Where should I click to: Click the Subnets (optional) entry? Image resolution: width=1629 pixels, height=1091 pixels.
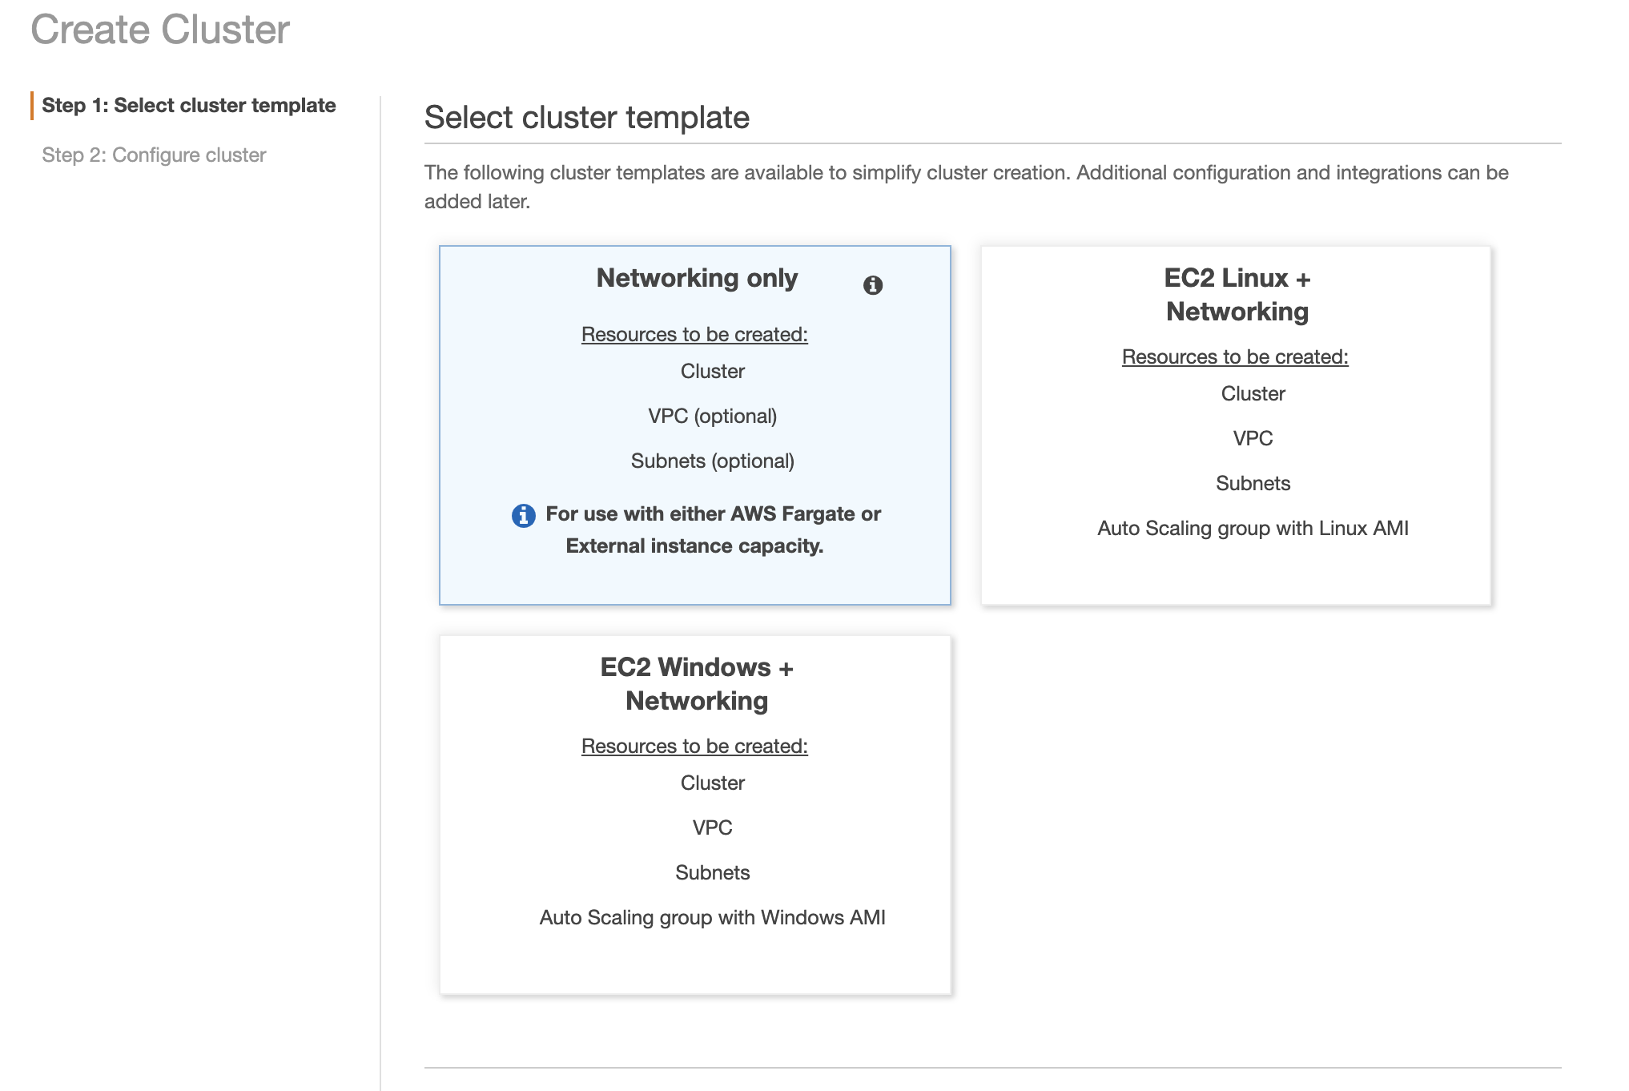[712, 461]
